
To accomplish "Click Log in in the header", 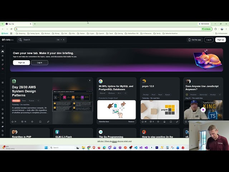I will [209, 40].
